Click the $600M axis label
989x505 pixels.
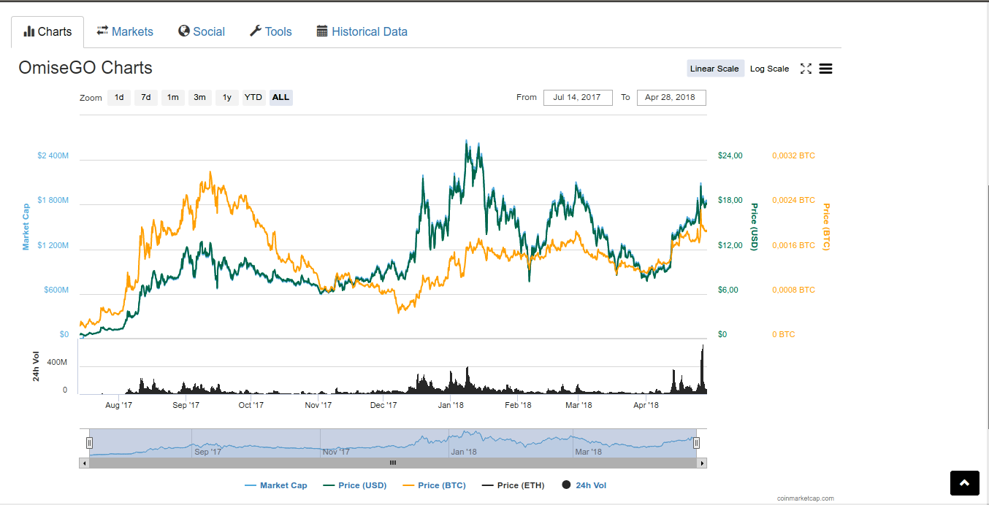[56, 290]
